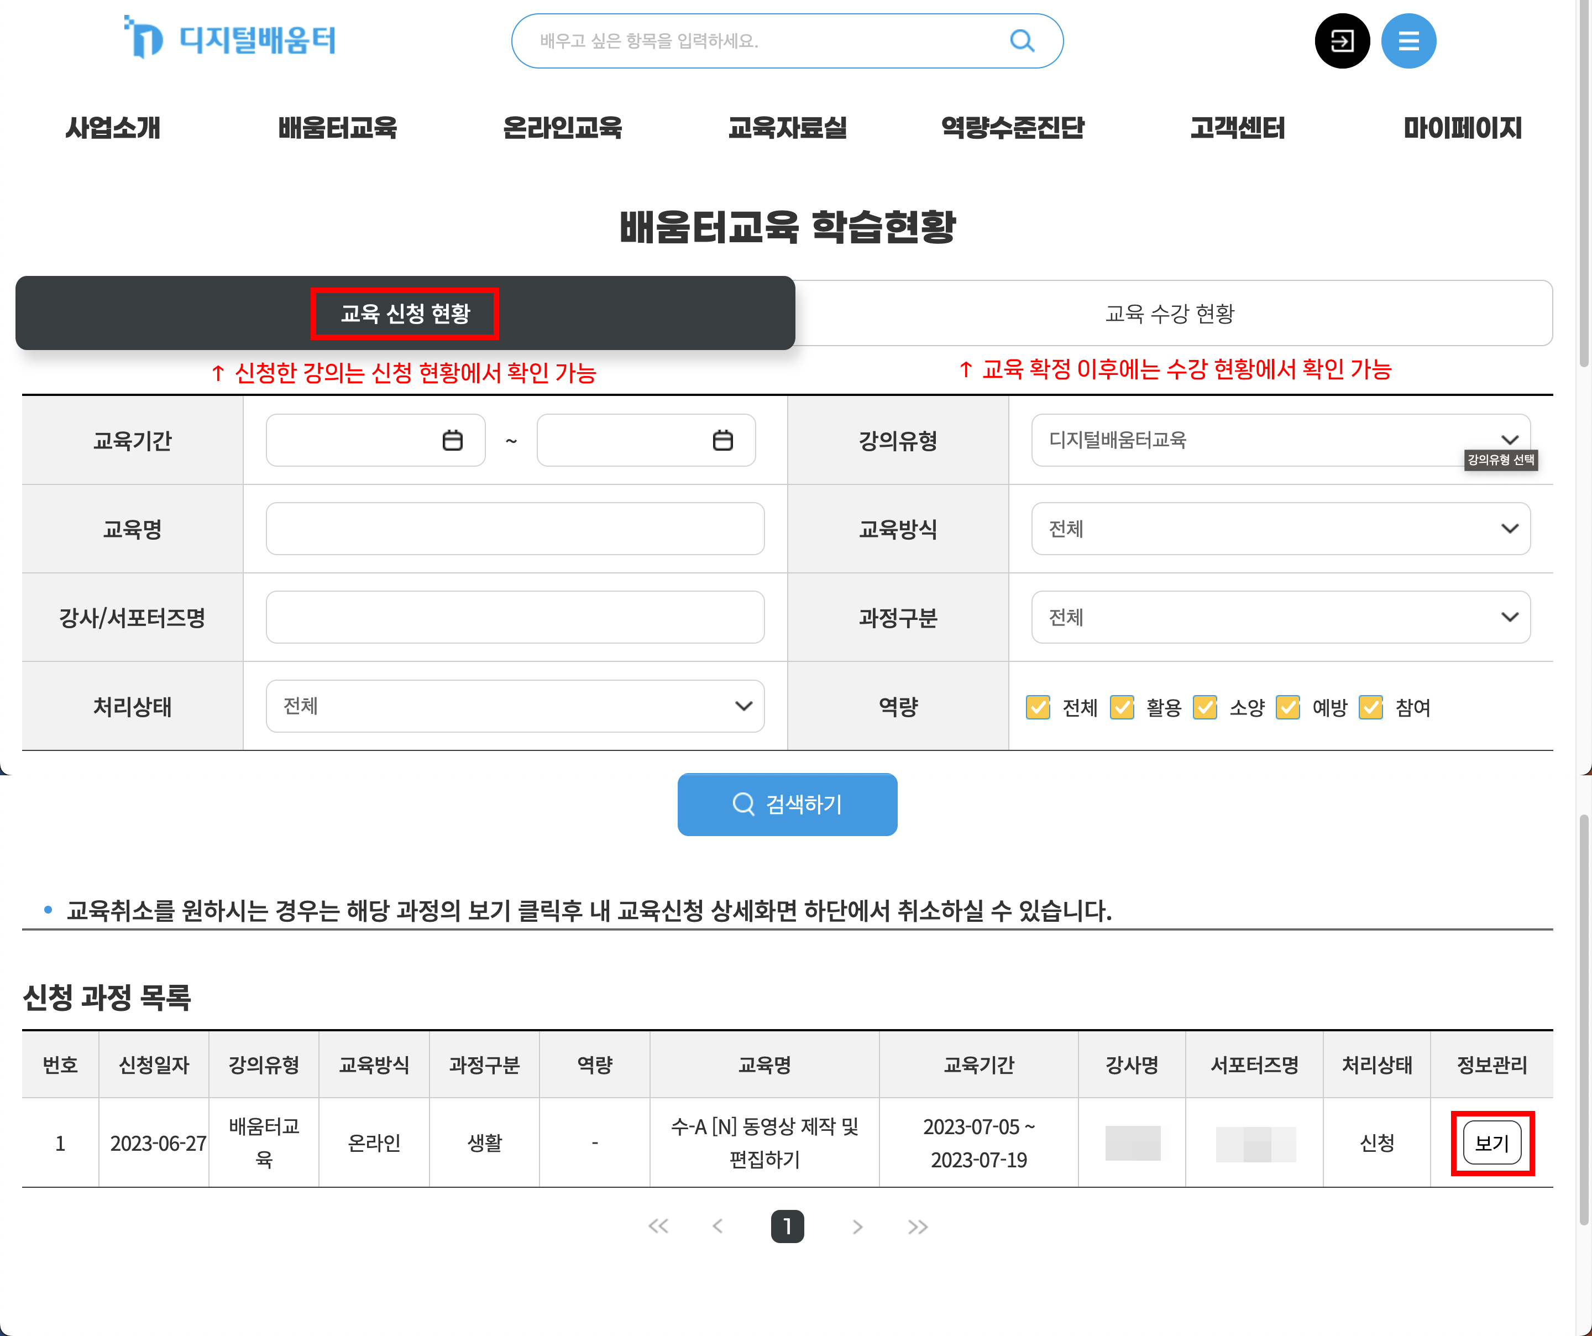
Task: Click the 디지털배움터 logo
Action: [x=230, y=38]
